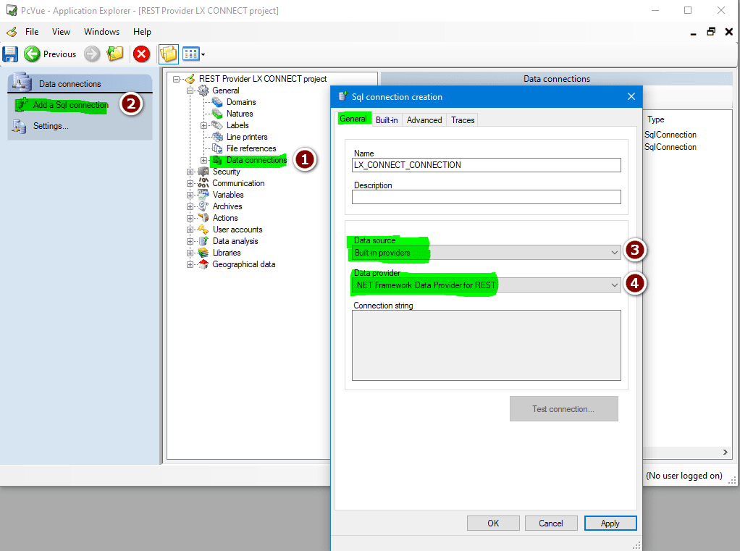The height and width of the screenshot is (551, 740).
Task: Click the Line printers tree icon
Action: pyautogui.click(x=217, y=137)
